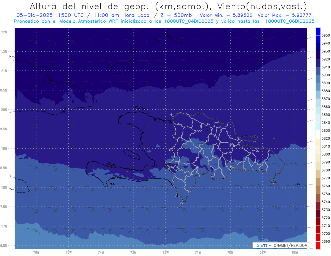The image size is (331, 256).
Task: Click the legend value '5800'
Action: click(x=326, y=154)
